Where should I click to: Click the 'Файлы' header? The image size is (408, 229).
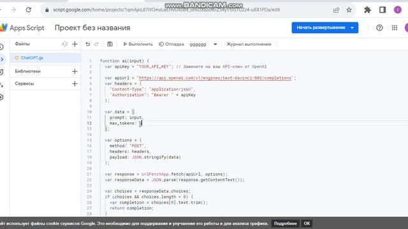click(22, 44)
